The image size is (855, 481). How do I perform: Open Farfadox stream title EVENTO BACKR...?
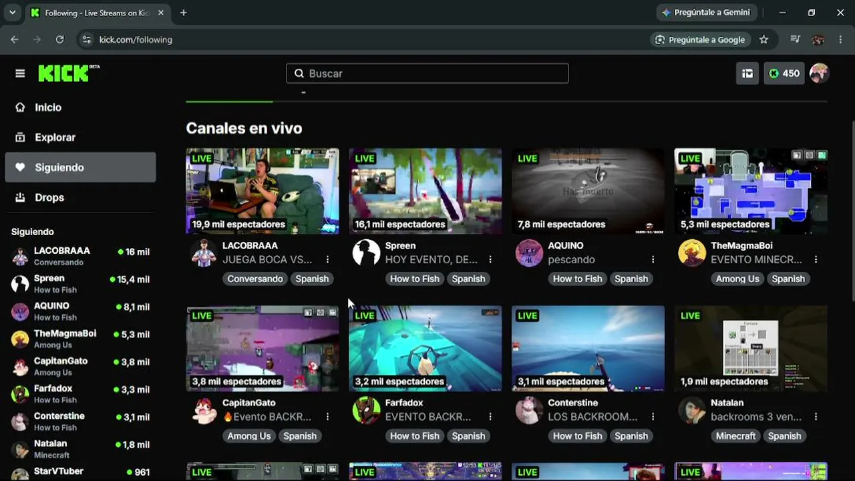pyautogui.click(x=428, y=417)
